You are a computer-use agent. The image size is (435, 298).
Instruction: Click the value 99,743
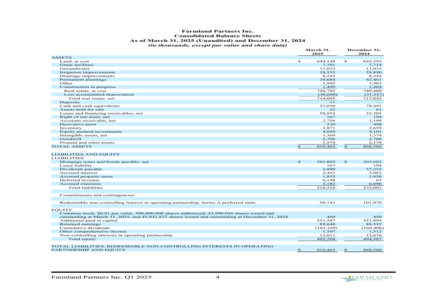click(328, 203)
